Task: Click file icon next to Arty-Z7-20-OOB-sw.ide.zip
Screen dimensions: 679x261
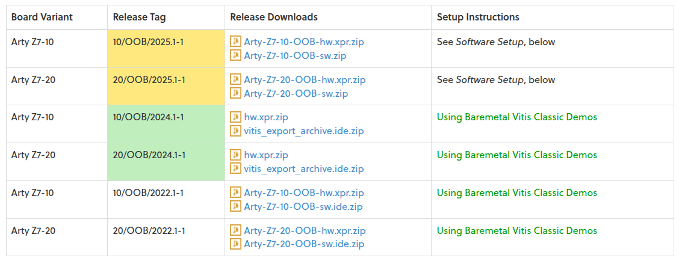Action: 236,244
